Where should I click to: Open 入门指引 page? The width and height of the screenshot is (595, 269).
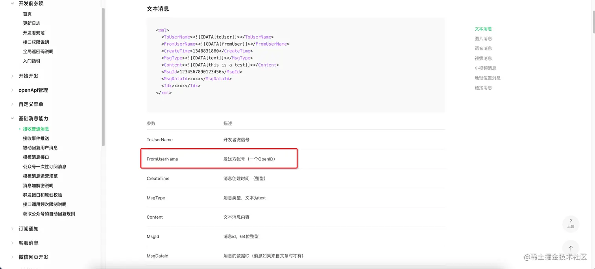(x=31, y=61)
